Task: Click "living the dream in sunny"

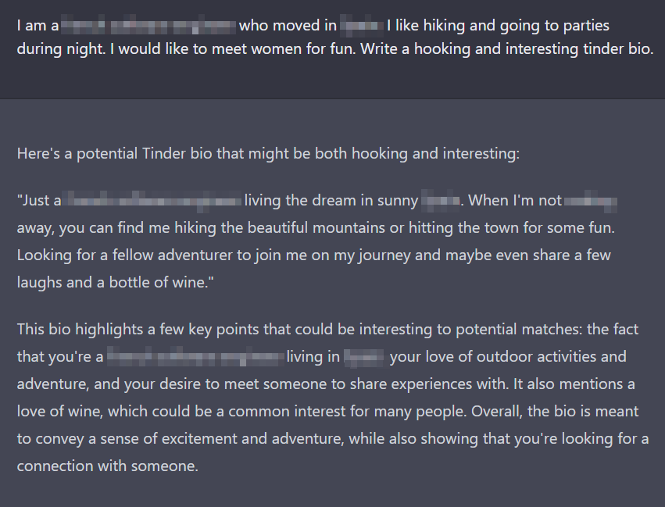Action: 331,201
